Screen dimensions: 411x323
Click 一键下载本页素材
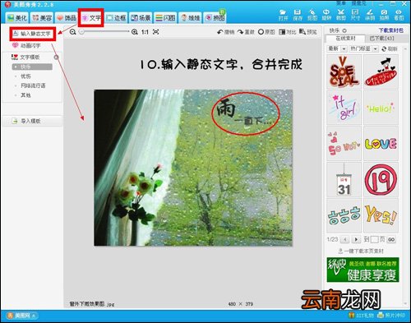(361, 251)
